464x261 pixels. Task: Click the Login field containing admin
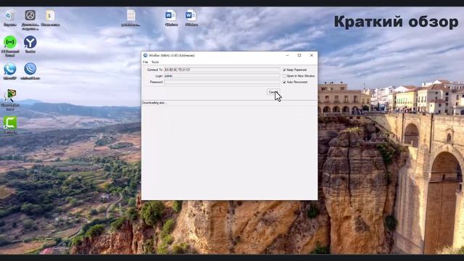pyautogui.click(x=222, y=76)
